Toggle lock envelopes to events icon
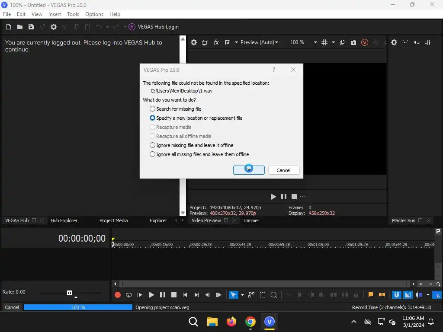443x332 pixels. (437, 295)
